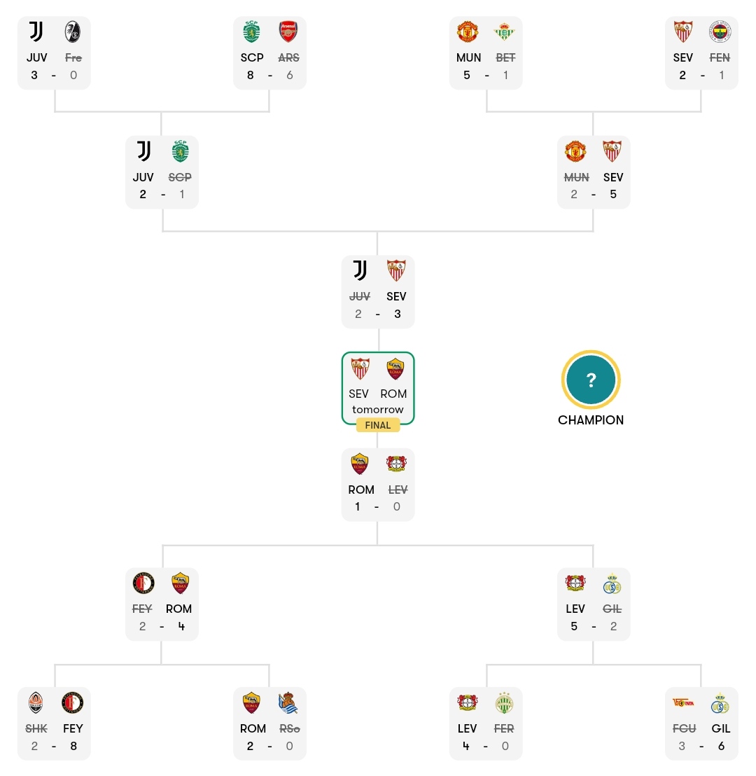Select the LEV 5 - 2 GIL quarterfinal card
Image resolution: width=756 pixels, height=776 pixels.
pyautogui.click(x=594, y=604)
